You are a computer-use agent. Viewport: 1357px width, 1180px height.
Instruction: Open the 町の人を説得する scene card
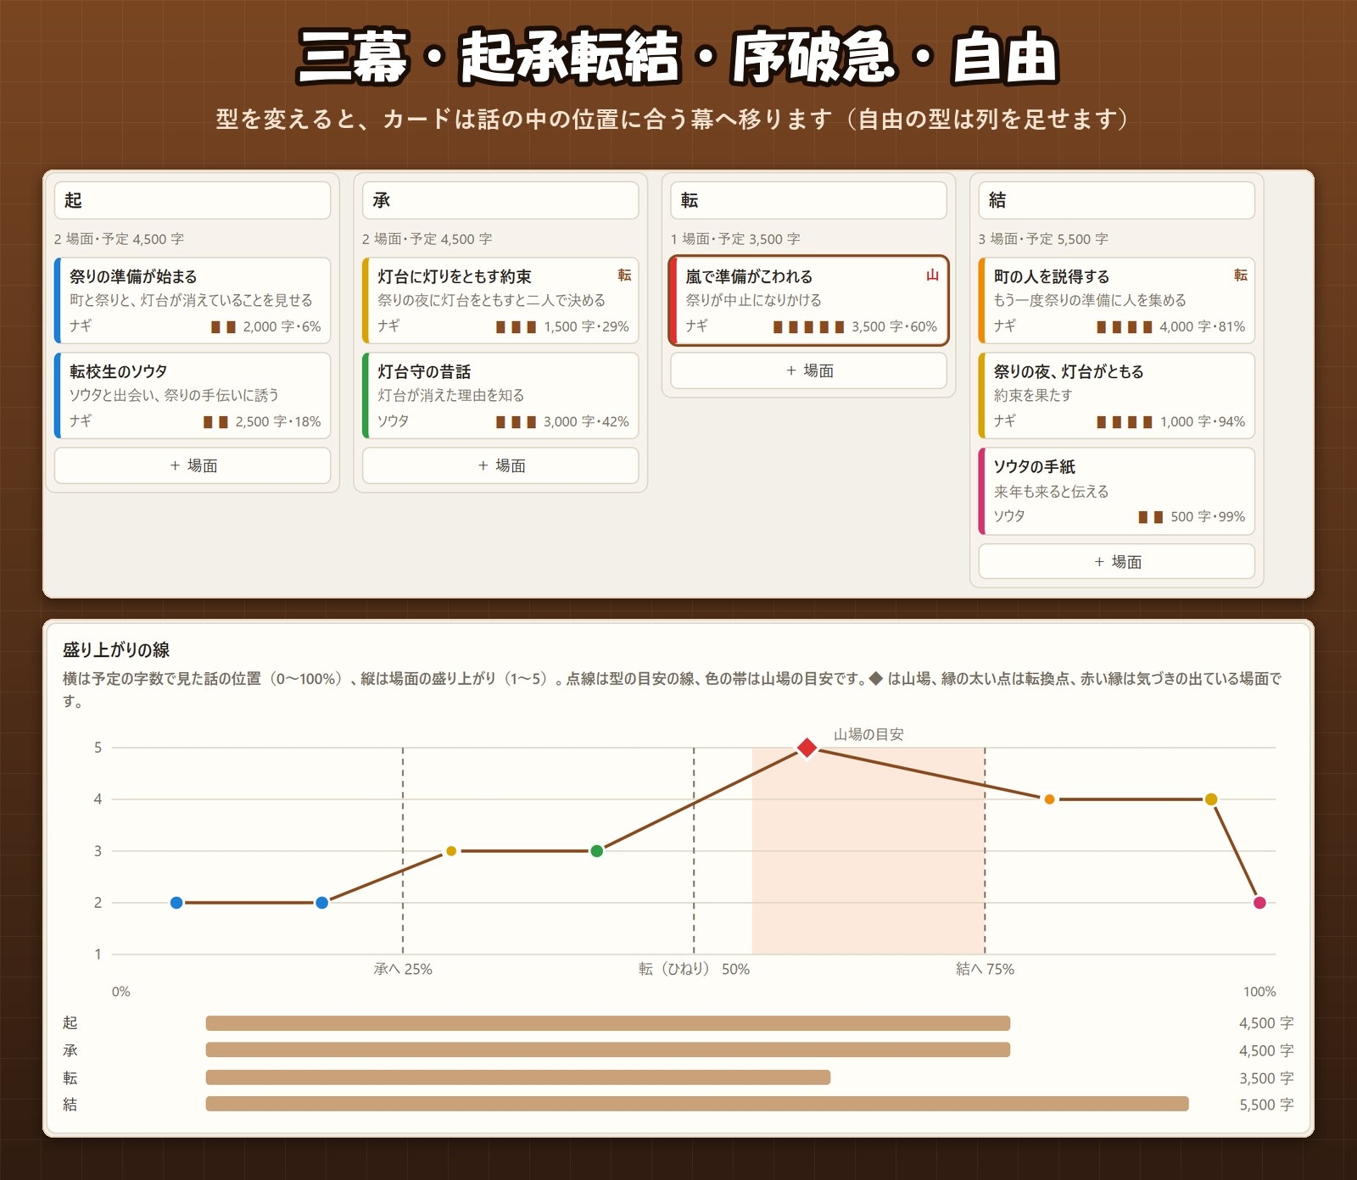click(1116, 301)
